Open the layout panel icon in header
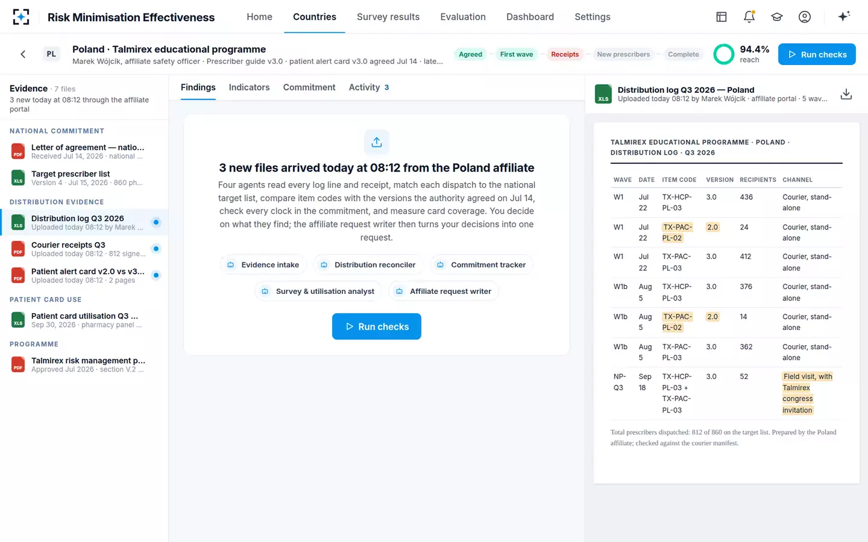The image size is (868, 542). (x=722, y=17)
